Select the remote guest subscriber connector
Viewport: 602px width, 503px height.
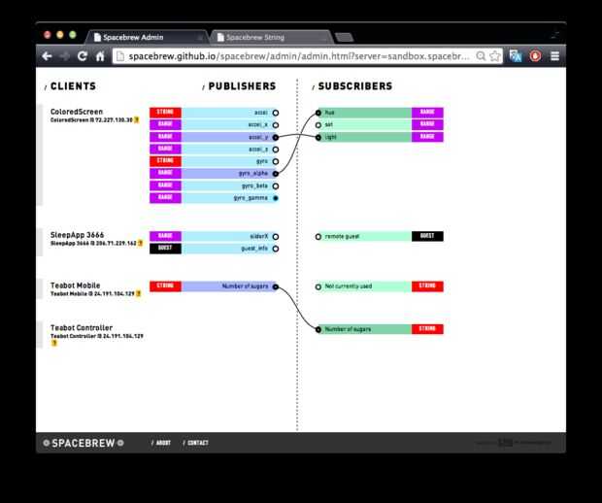tap(318, 237)
